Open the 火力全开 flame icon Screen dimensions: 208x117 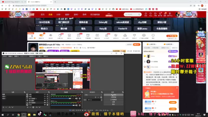107,35
